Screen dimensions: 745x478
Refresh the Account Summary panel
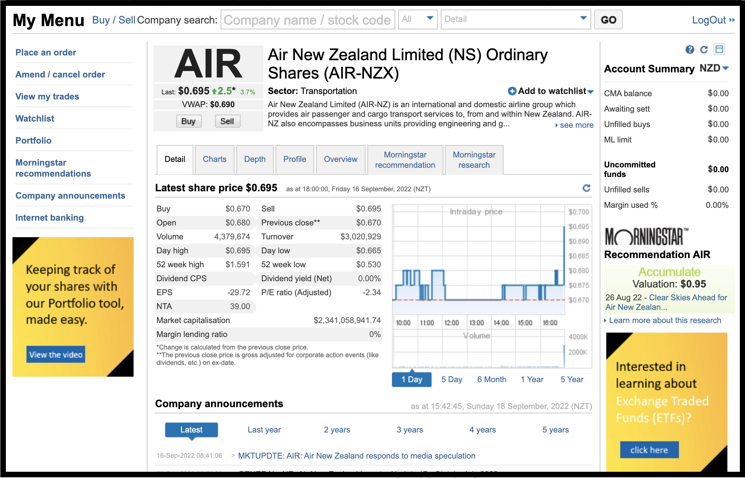point(704,50)
